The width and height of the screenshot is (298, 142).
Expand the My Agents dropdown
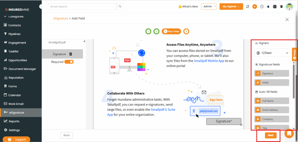tap(231, 6)
